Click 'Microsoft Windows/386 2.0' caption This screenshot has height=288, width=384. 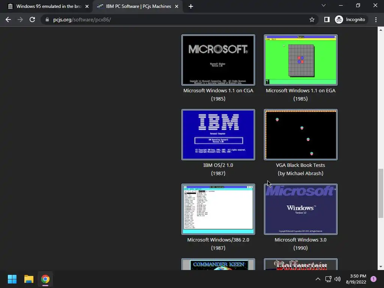click(x=218, y=240)
